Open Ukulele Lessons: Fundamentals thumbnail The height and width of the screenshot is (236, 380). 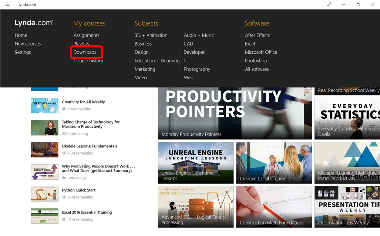45,150
